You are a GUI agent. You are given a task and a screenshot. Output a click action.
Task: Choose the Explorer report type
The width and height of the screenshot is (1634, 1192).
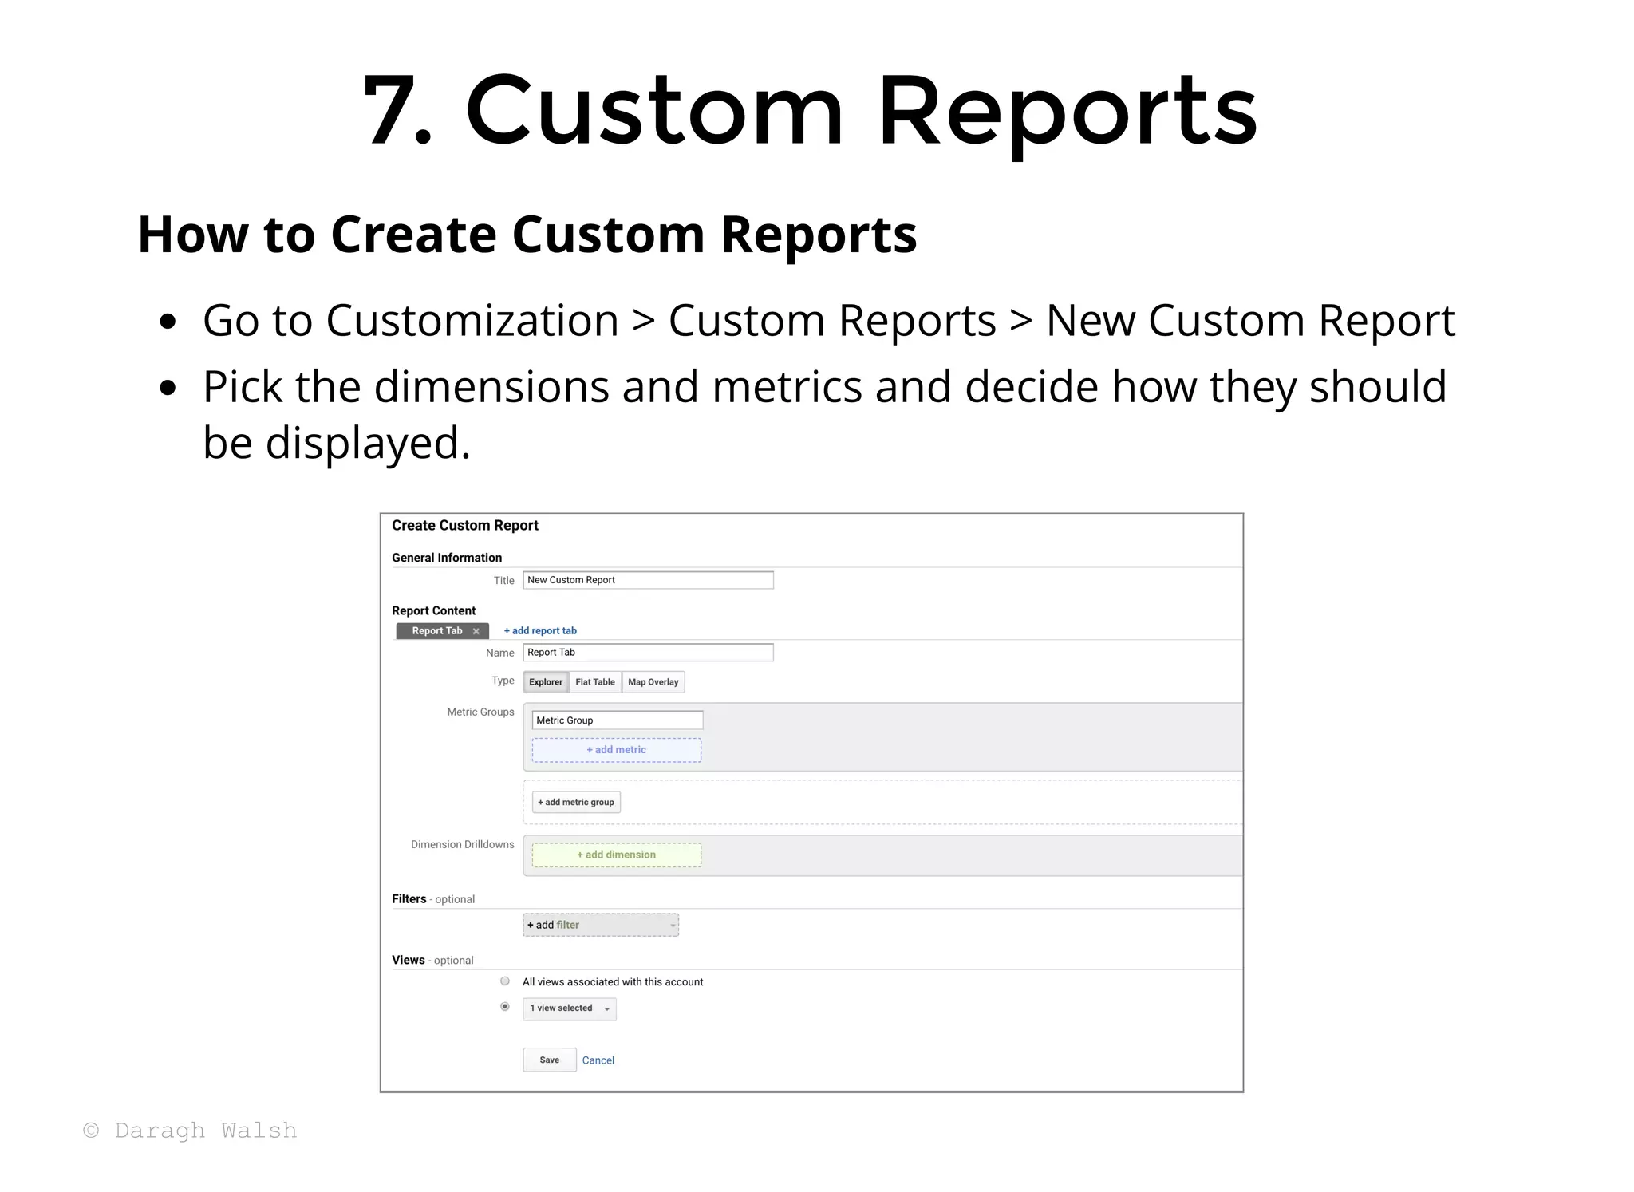point(546,682)
